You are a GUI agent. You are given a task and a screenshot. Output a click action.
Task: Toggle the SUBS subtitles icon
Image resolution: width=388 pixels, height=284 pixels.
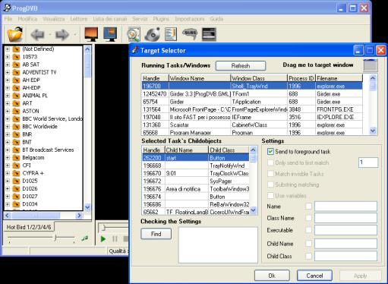coord(190,33)
